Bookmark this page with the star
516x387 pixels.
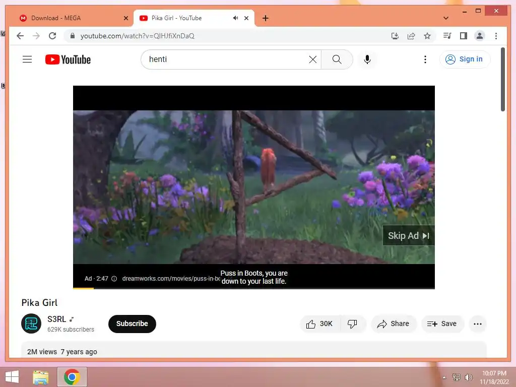tap(427, 36)
